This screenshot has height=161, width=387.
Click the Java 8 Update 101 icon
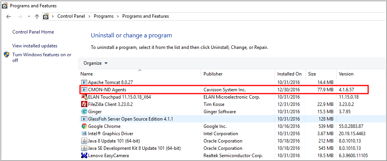click(84, 141)
